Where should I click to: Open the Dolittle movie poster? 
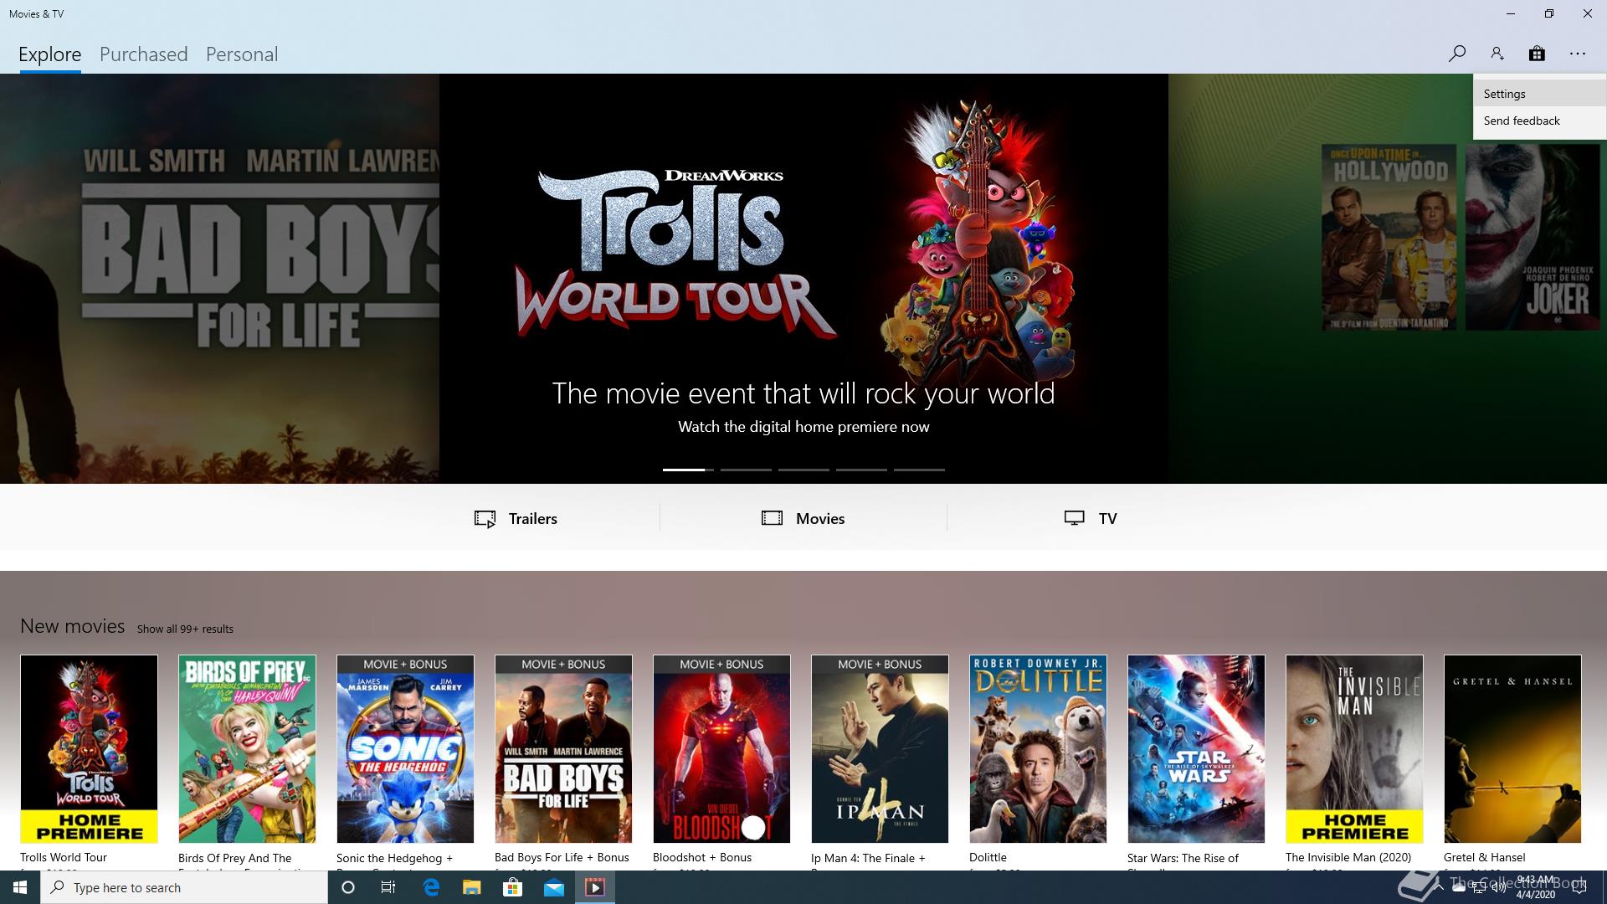[1038, 748]
